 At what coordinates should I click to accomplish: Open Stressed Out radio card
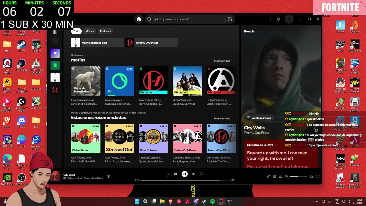(120, 144)
